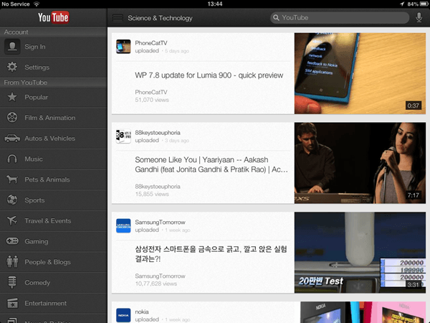Play the 20만번 Test Samsung video thumbnail

click(360, 253)
